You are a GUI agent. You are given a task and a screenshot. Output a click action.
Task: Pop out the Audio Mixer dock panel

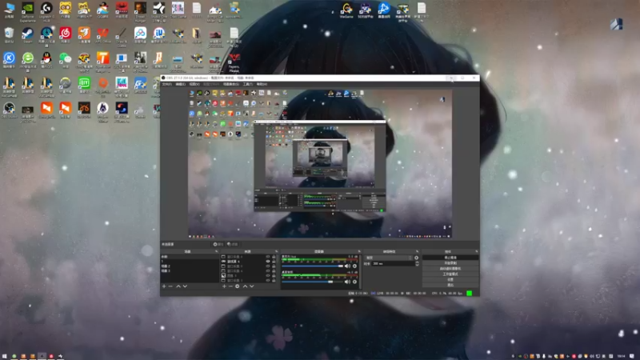pos(359,251)
